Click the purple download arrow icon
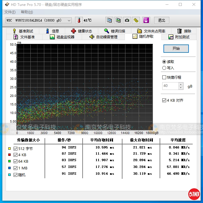This screenshot has width=203, height=203. pos(146,20)
